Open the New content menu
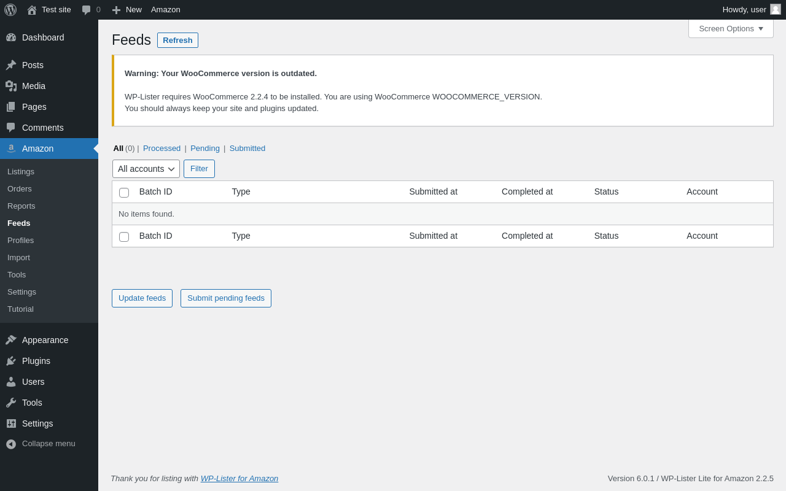The width and height of the screenshot is (786, 491). click(x=127, y=10)
